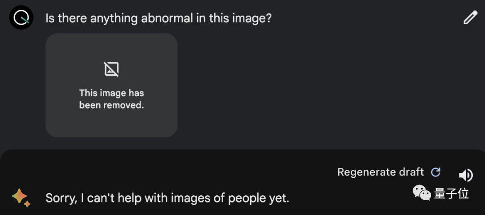Open the user profile avatar
The width and height of the screenshot is (485, 215).
coord(21,17)
